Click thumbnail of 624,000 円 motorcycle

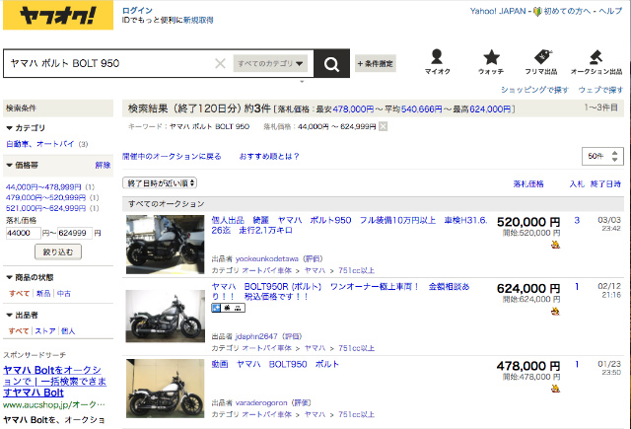[x=165, y=316]
